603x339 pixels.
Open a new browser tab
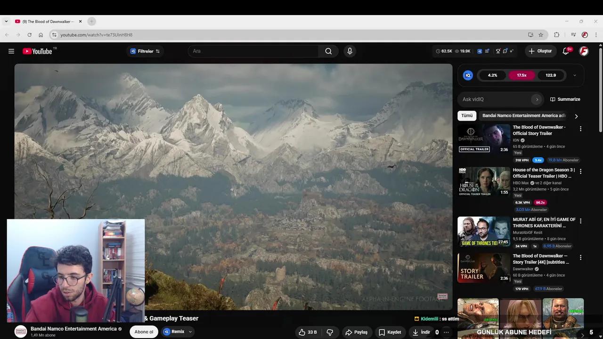pos(92,21)
